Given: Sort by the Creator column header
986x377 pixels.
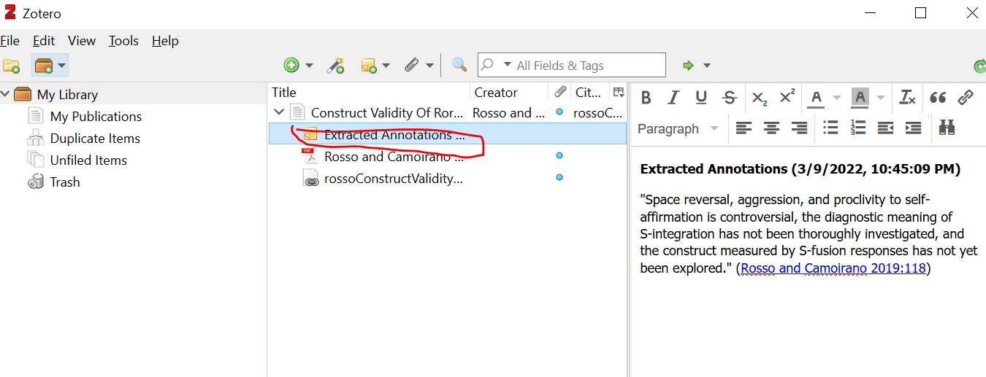Looking at the screenshot, I should pyautogui.click(x=509, y=92).
